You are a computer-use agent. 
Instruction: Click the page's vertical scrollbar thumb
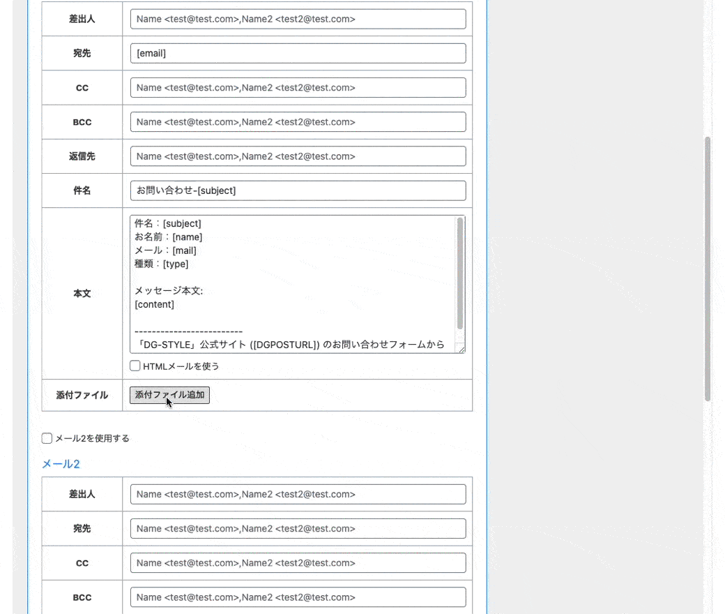click(708, 269)
